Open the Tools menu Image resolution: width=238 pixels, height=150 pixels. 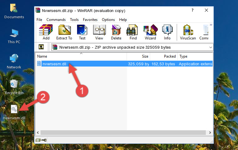click(x=74, y=20)
